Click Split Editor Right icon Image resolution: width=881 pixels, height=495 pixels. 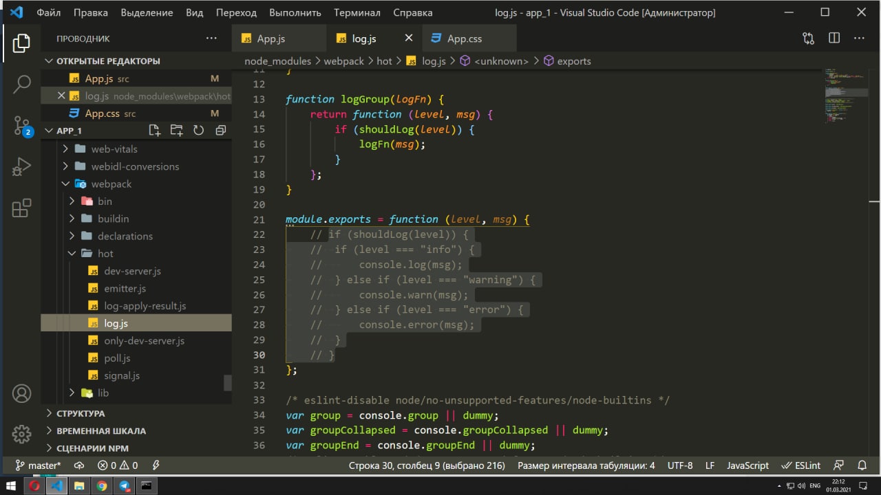(834, 38)
